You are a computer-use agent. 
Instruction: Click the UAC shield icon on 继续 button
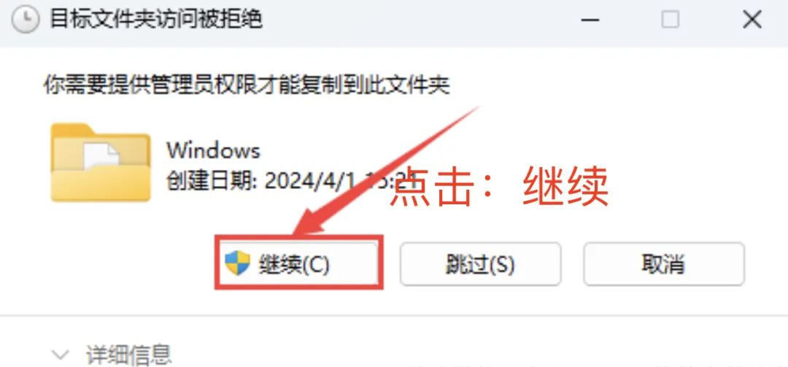(x=237, y=264)
